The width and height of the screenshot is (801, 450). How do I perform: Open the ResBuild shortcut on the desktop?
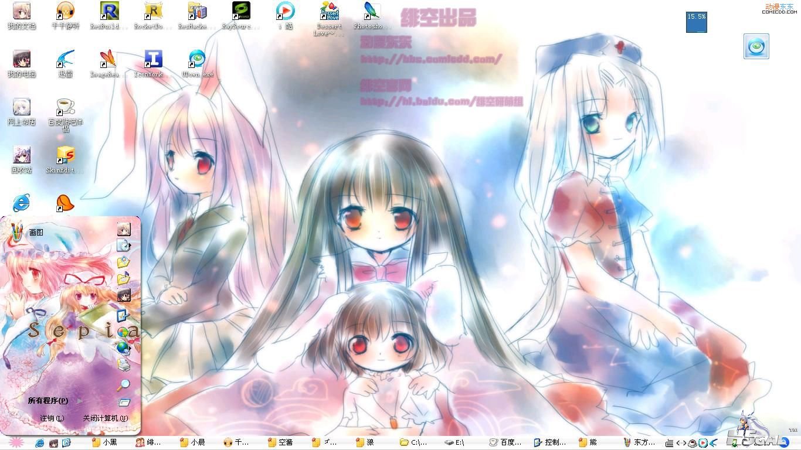[x=108, y=15]
